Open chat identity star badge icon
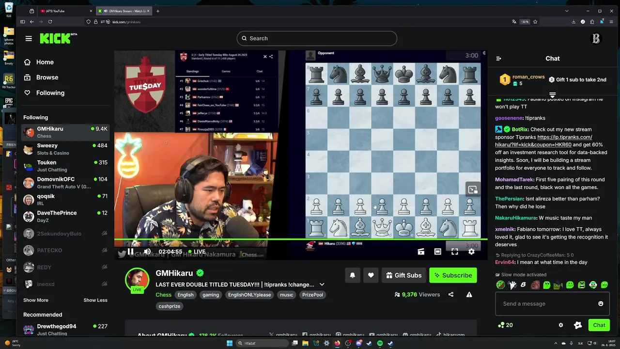The height and width of the screenshot is (349, 620). 578,325
